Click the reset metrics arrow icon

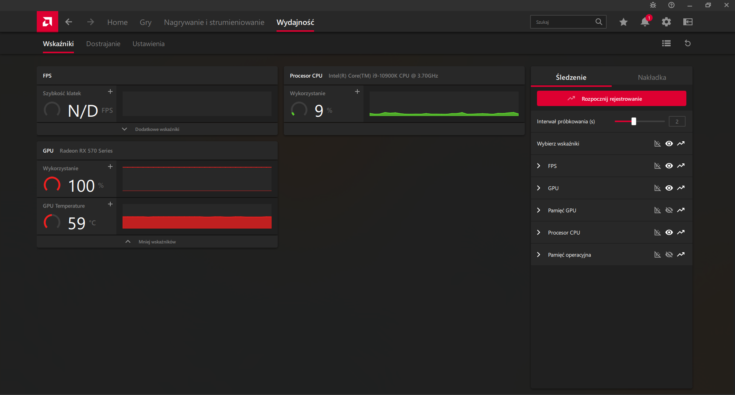[688, 43]
